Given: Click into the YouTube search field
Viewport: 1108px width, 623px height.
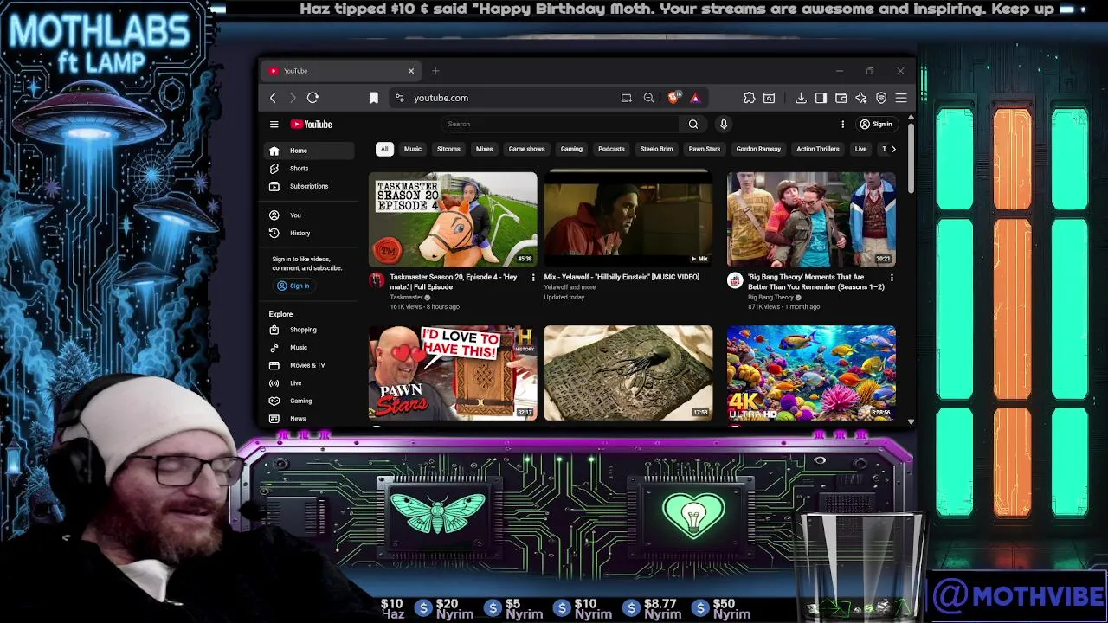Looking at the screenshot, I should coord(561,124).
